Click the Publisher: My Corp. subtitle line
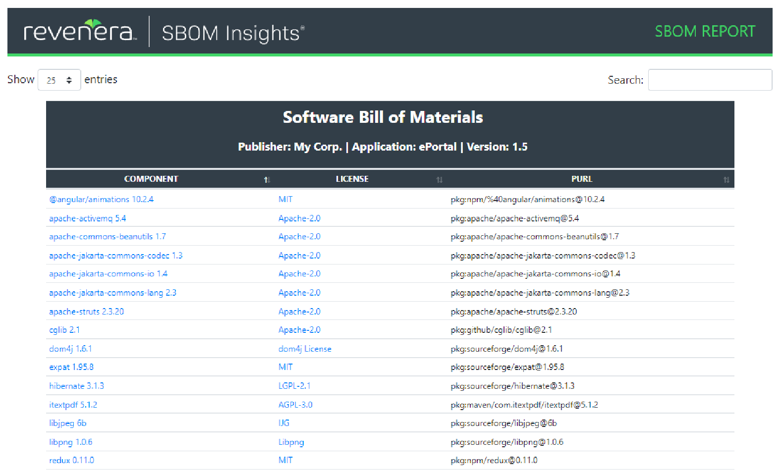Image resolution: width=783 pixels, height=475 pixels. [383, 147]
